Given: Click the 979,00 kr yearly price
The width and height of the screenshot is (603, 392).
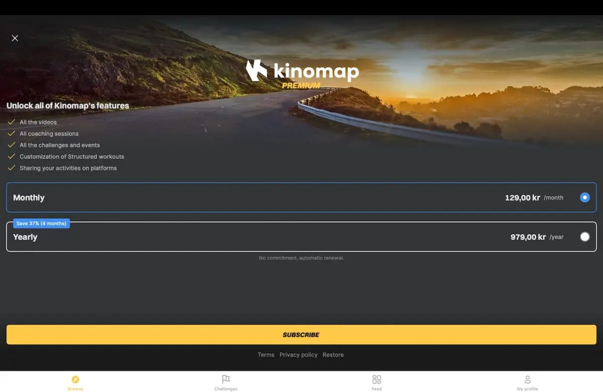Looking at the screenshot, I should tap(528, 237).
